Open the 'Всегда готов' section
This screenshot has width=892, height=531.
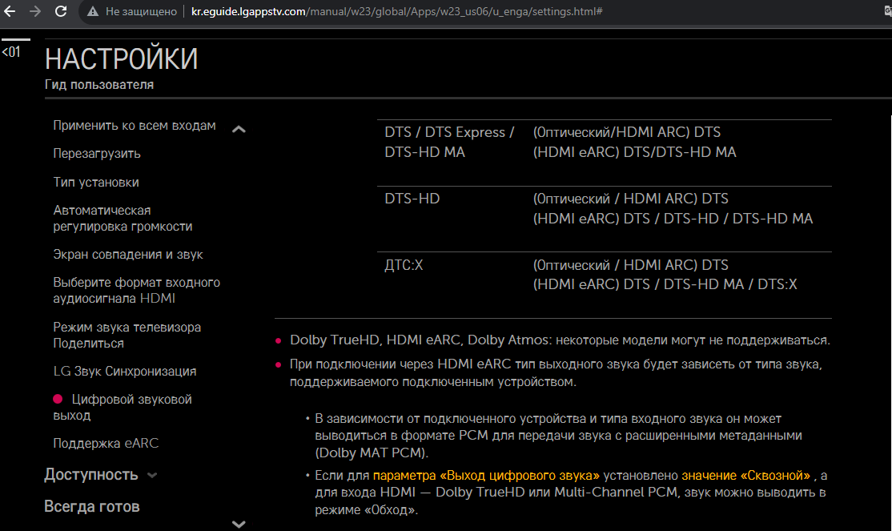point(91,507)
